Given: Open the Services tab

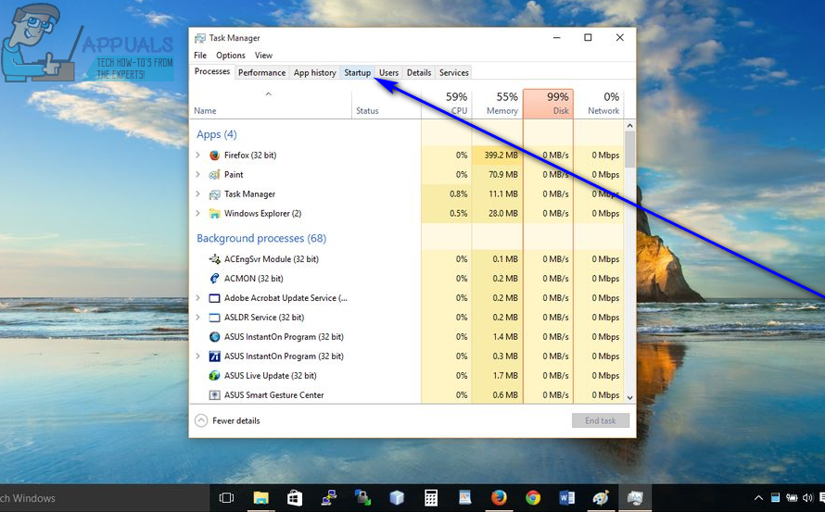Looking at the screenshot, I should 453,72.
